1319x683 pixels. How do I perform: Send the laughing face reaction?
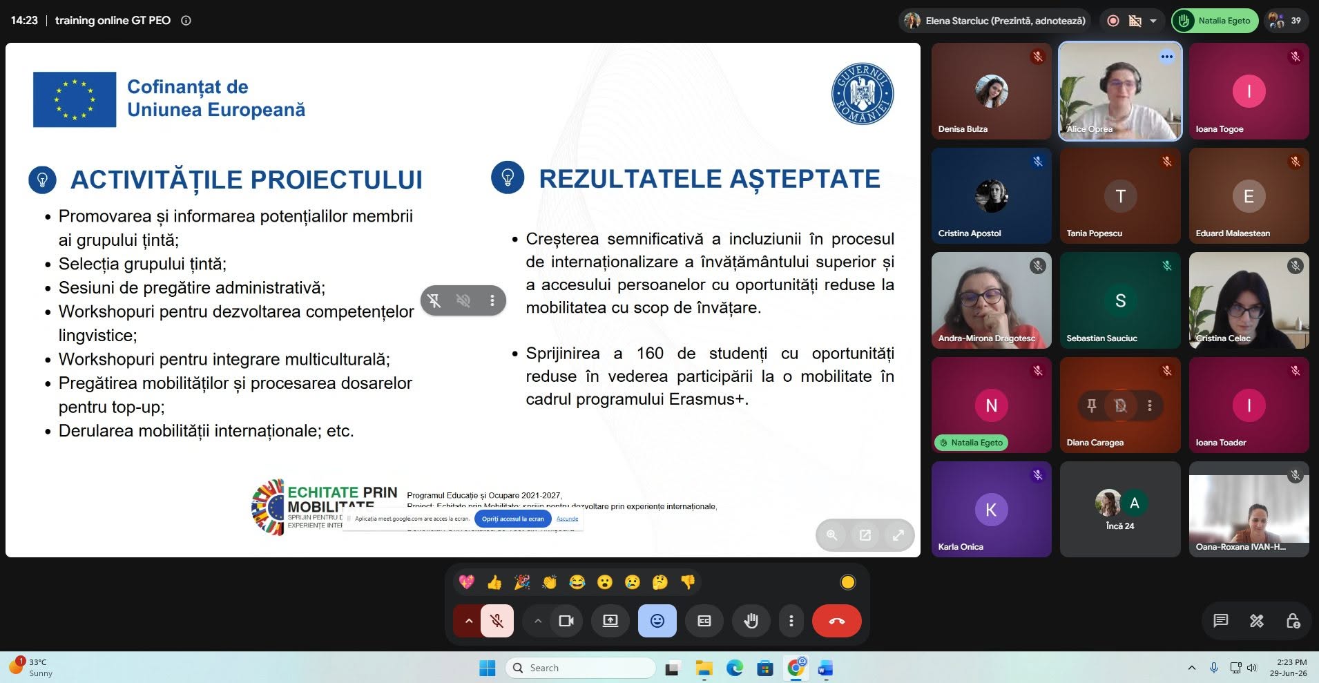(577, 582)
